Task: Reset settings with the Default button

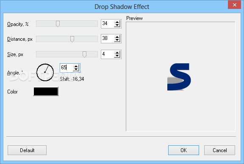Action: pyautogui.click(x=27, y=150)
